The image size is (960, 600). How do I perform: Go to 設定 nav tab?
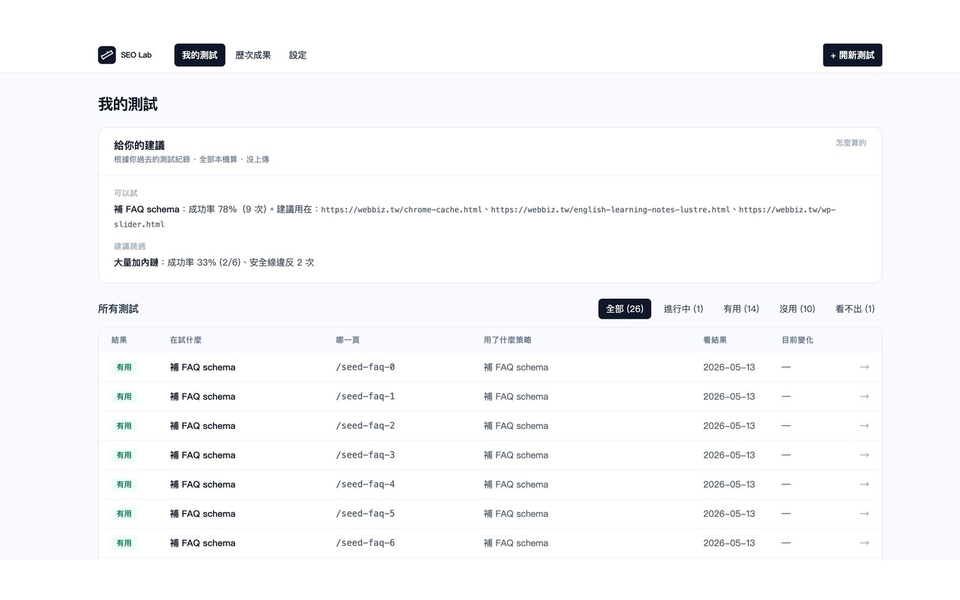[x=298, y=55]
